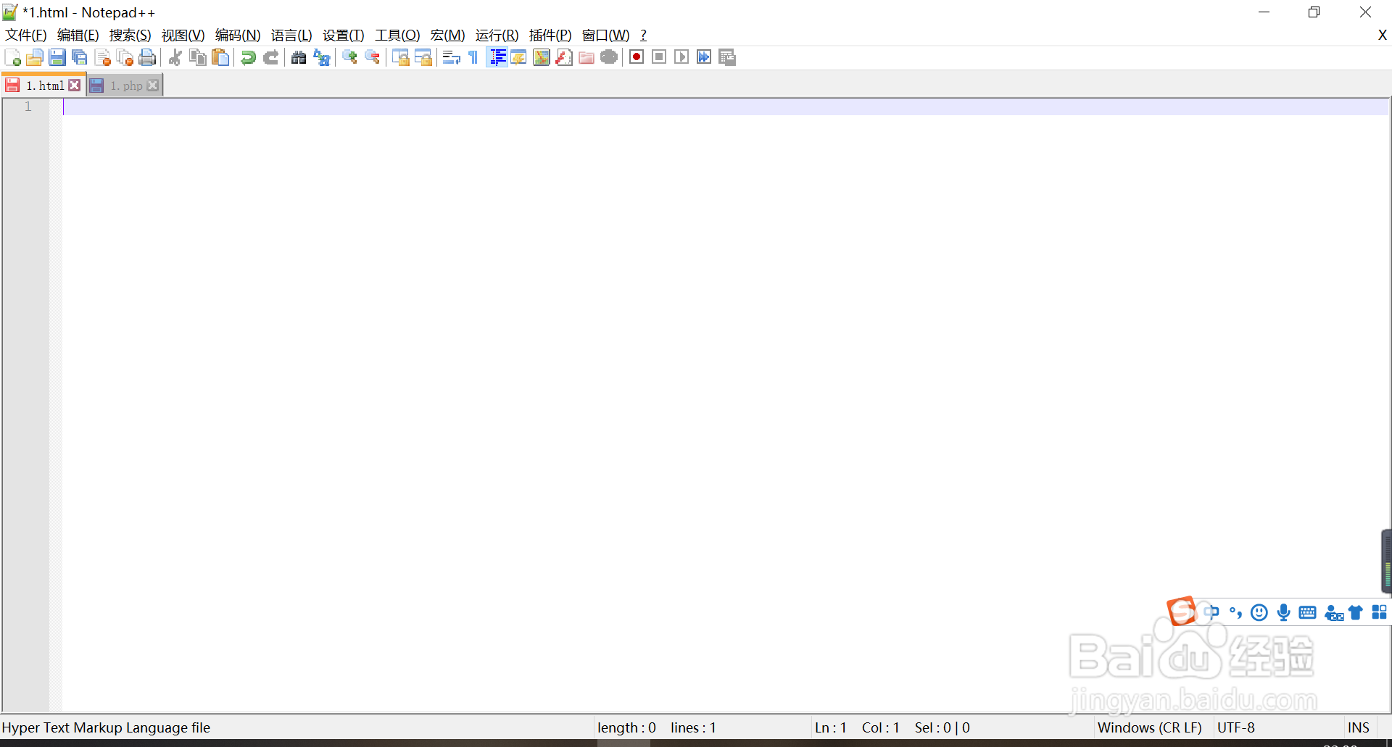Open the 工具(O) menu
Screen dimensions: 1392x747
[397, 36]
